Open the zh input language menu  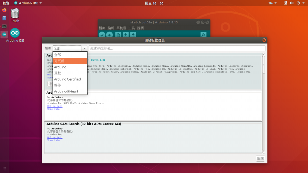pyautogui.click(x=272, y=3)
